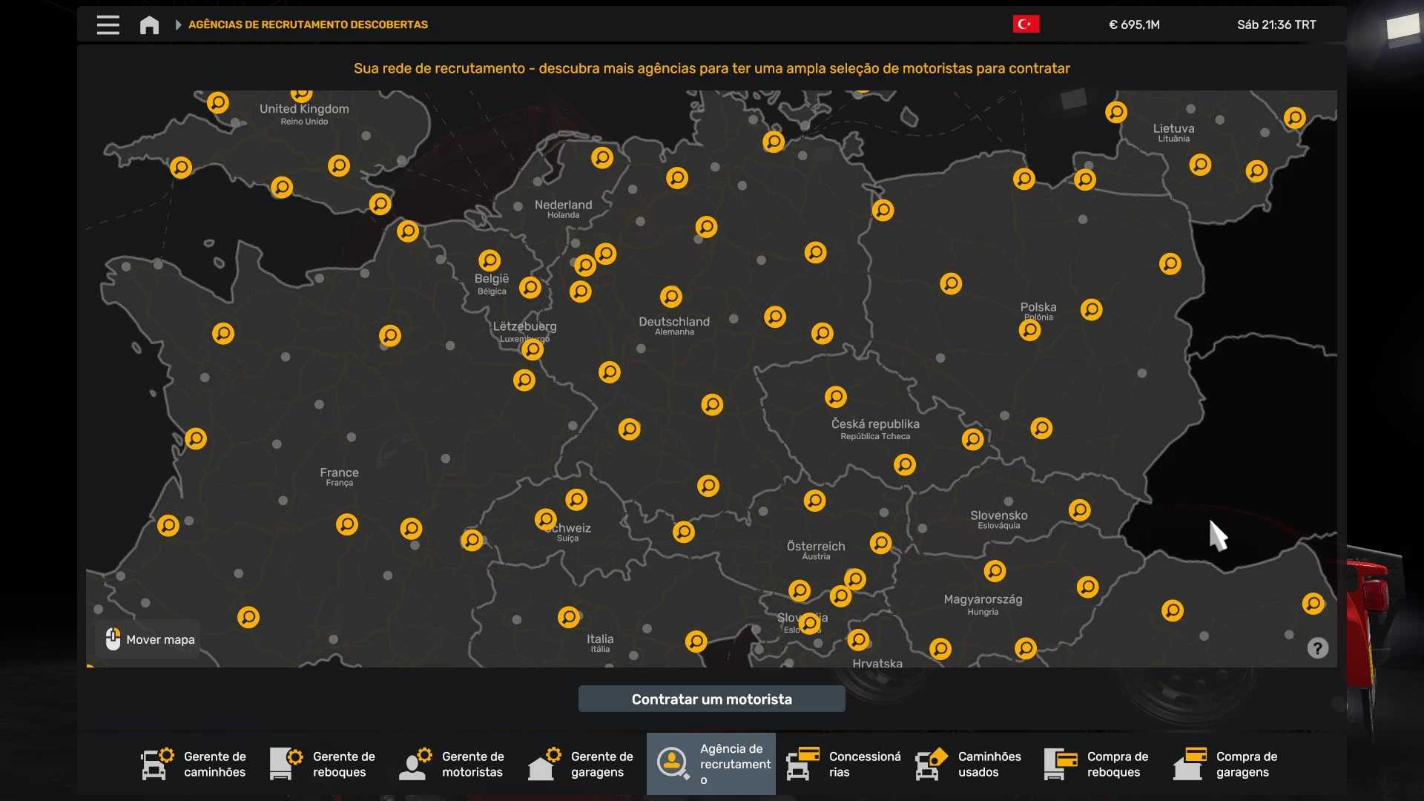Open the help question mark button
1424x801 pixels.
[x=1317, y=648]
